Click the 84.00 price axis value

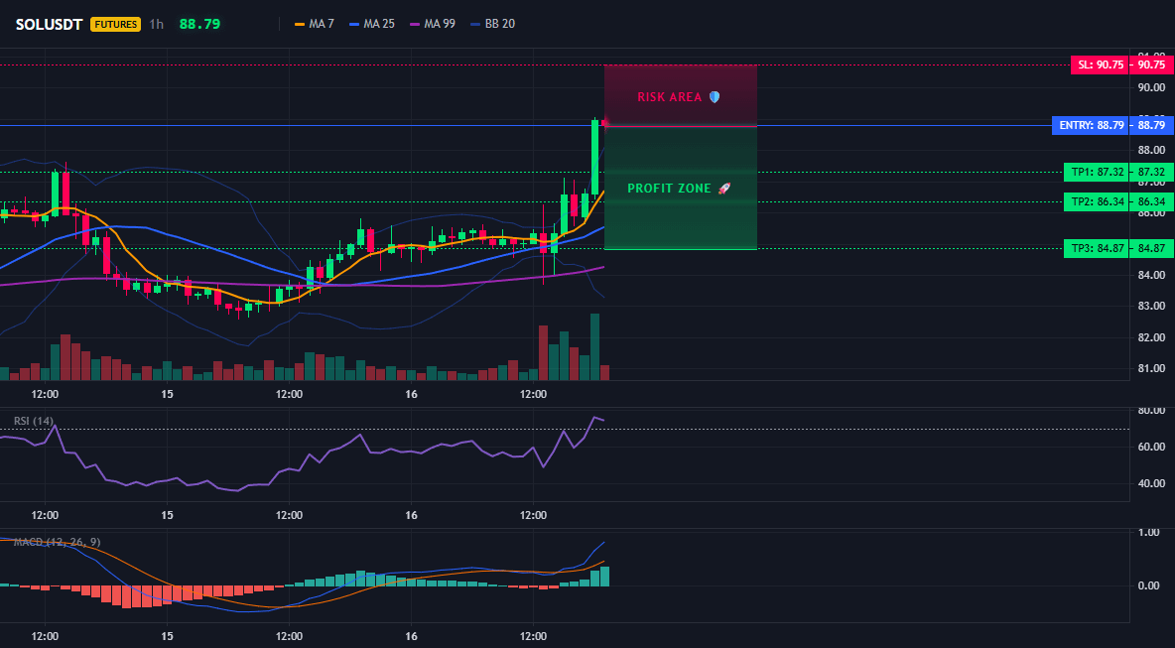[x=1152, y=275]
